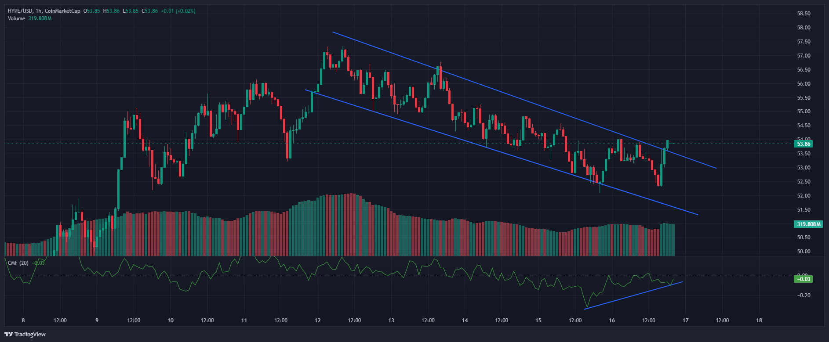Click the date label 9 on the time axis

coord(97,320)
